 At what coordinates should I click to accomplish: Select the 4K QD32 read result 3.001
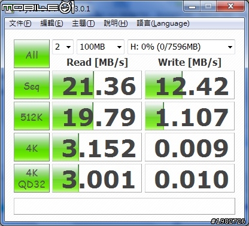pos(97,178)
